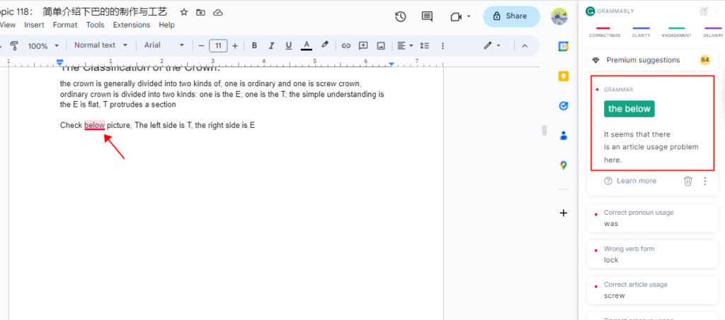
Task: Dismiss the Grammarly suggestion with trash icon
Action: (x=688, y=181)
